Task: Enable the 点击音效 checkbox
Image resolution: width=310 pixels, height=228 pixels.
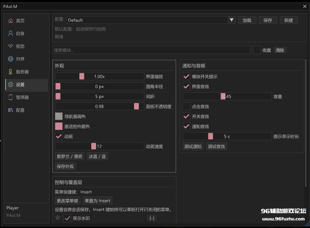Action: click(x=186, y=106)
